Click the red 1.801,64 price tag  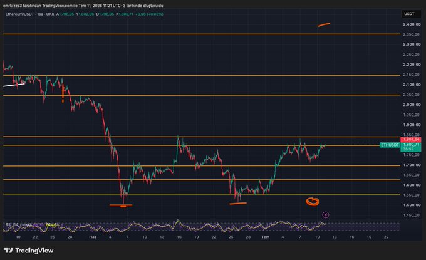click(411, 139)
